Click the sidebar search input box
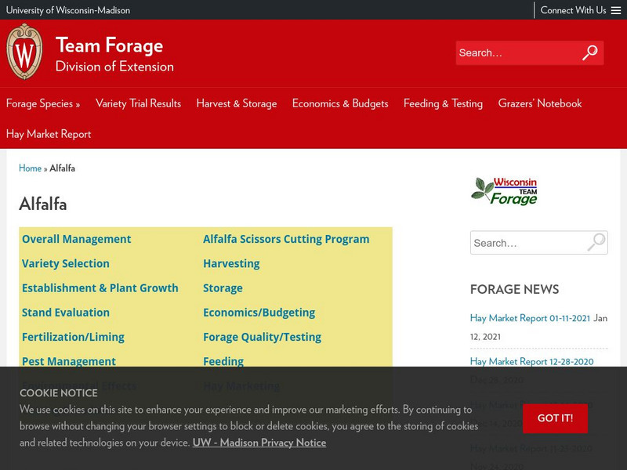Viewport: 627px width, 470px height. coord(525,243)
